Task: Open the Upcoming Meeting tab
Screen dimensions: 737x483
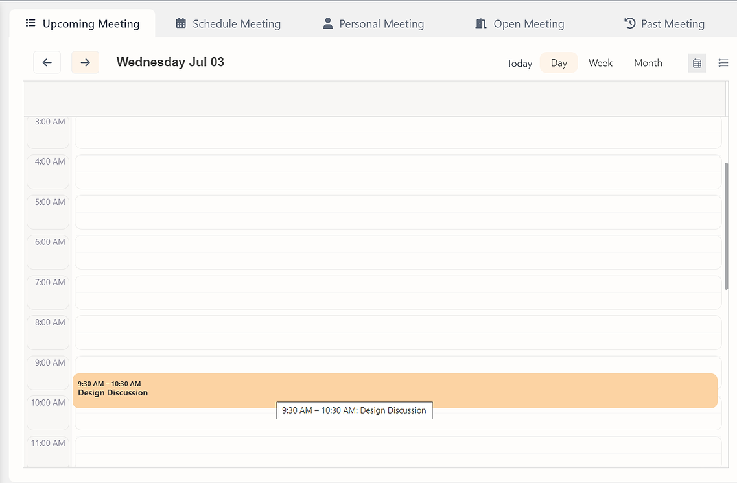Action: [x=82, y=23]
